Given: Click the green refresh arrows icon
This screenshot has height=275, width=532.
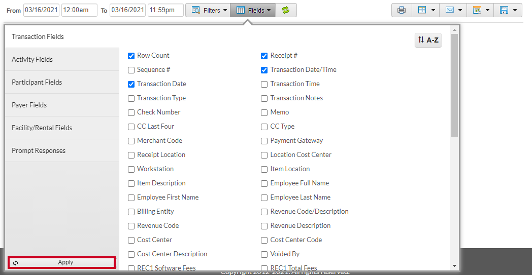Looking at the screenshot, I should pyautogui.click(x=286, y=10).
